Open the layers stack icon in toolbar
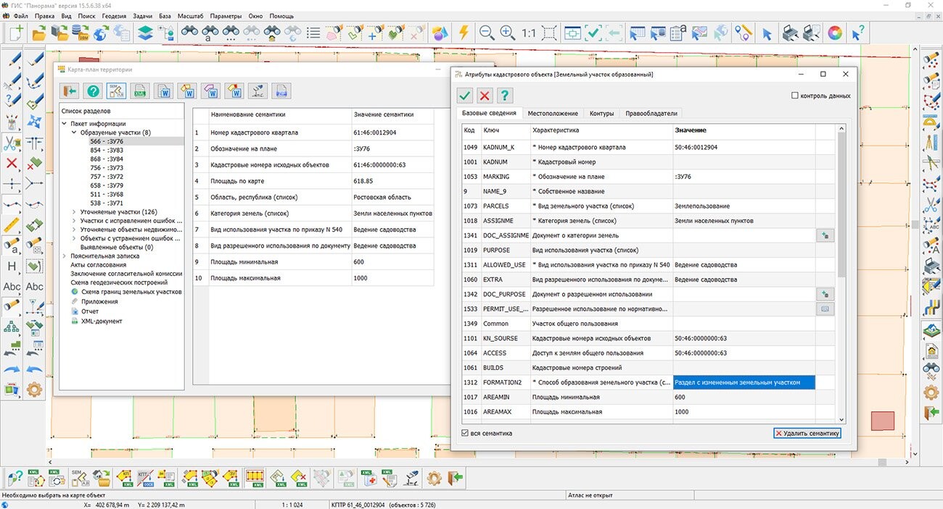The width and height of the screenshot is (943, 509). [x=146, y=33]
